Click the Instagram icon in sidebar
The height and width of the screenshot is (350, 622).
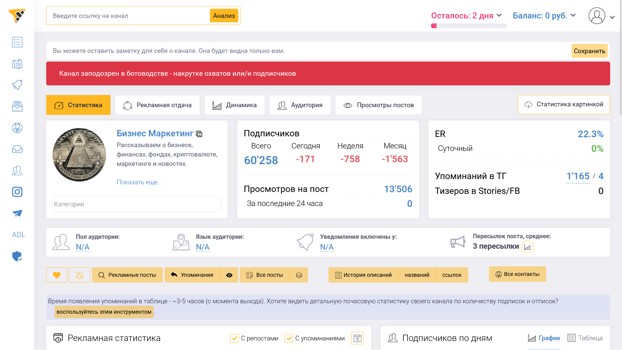(17, 192)
